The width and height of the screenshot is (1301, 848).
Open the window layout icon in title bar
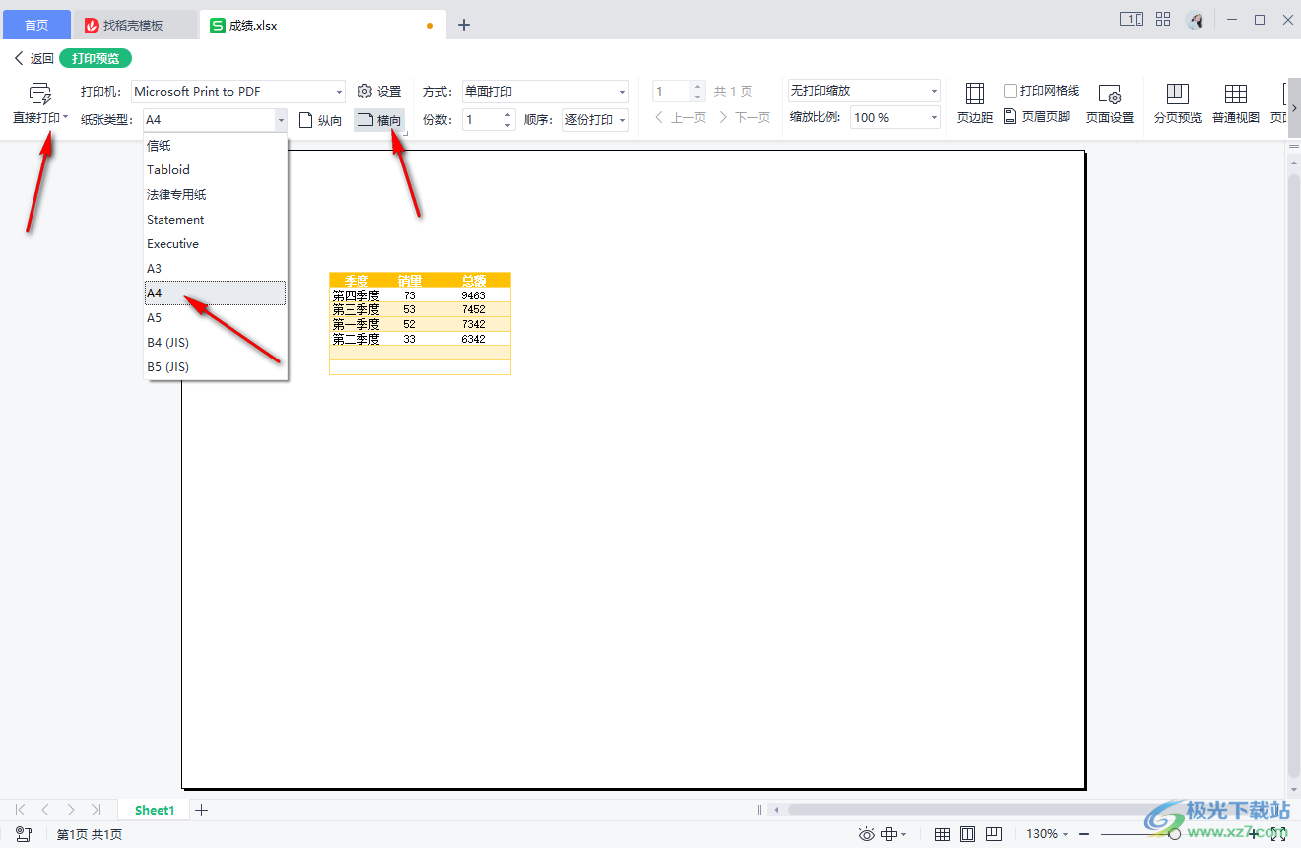[x=1132, y=19]
